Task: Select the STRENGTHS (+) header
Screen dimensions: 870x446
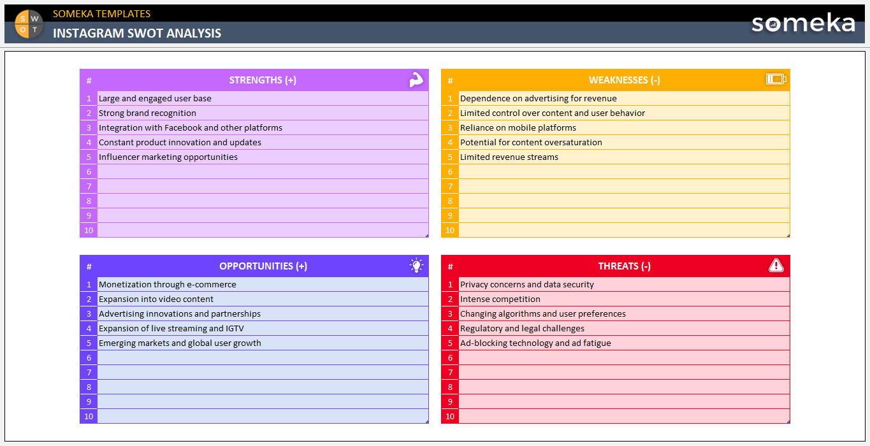Action: [263, 80]
